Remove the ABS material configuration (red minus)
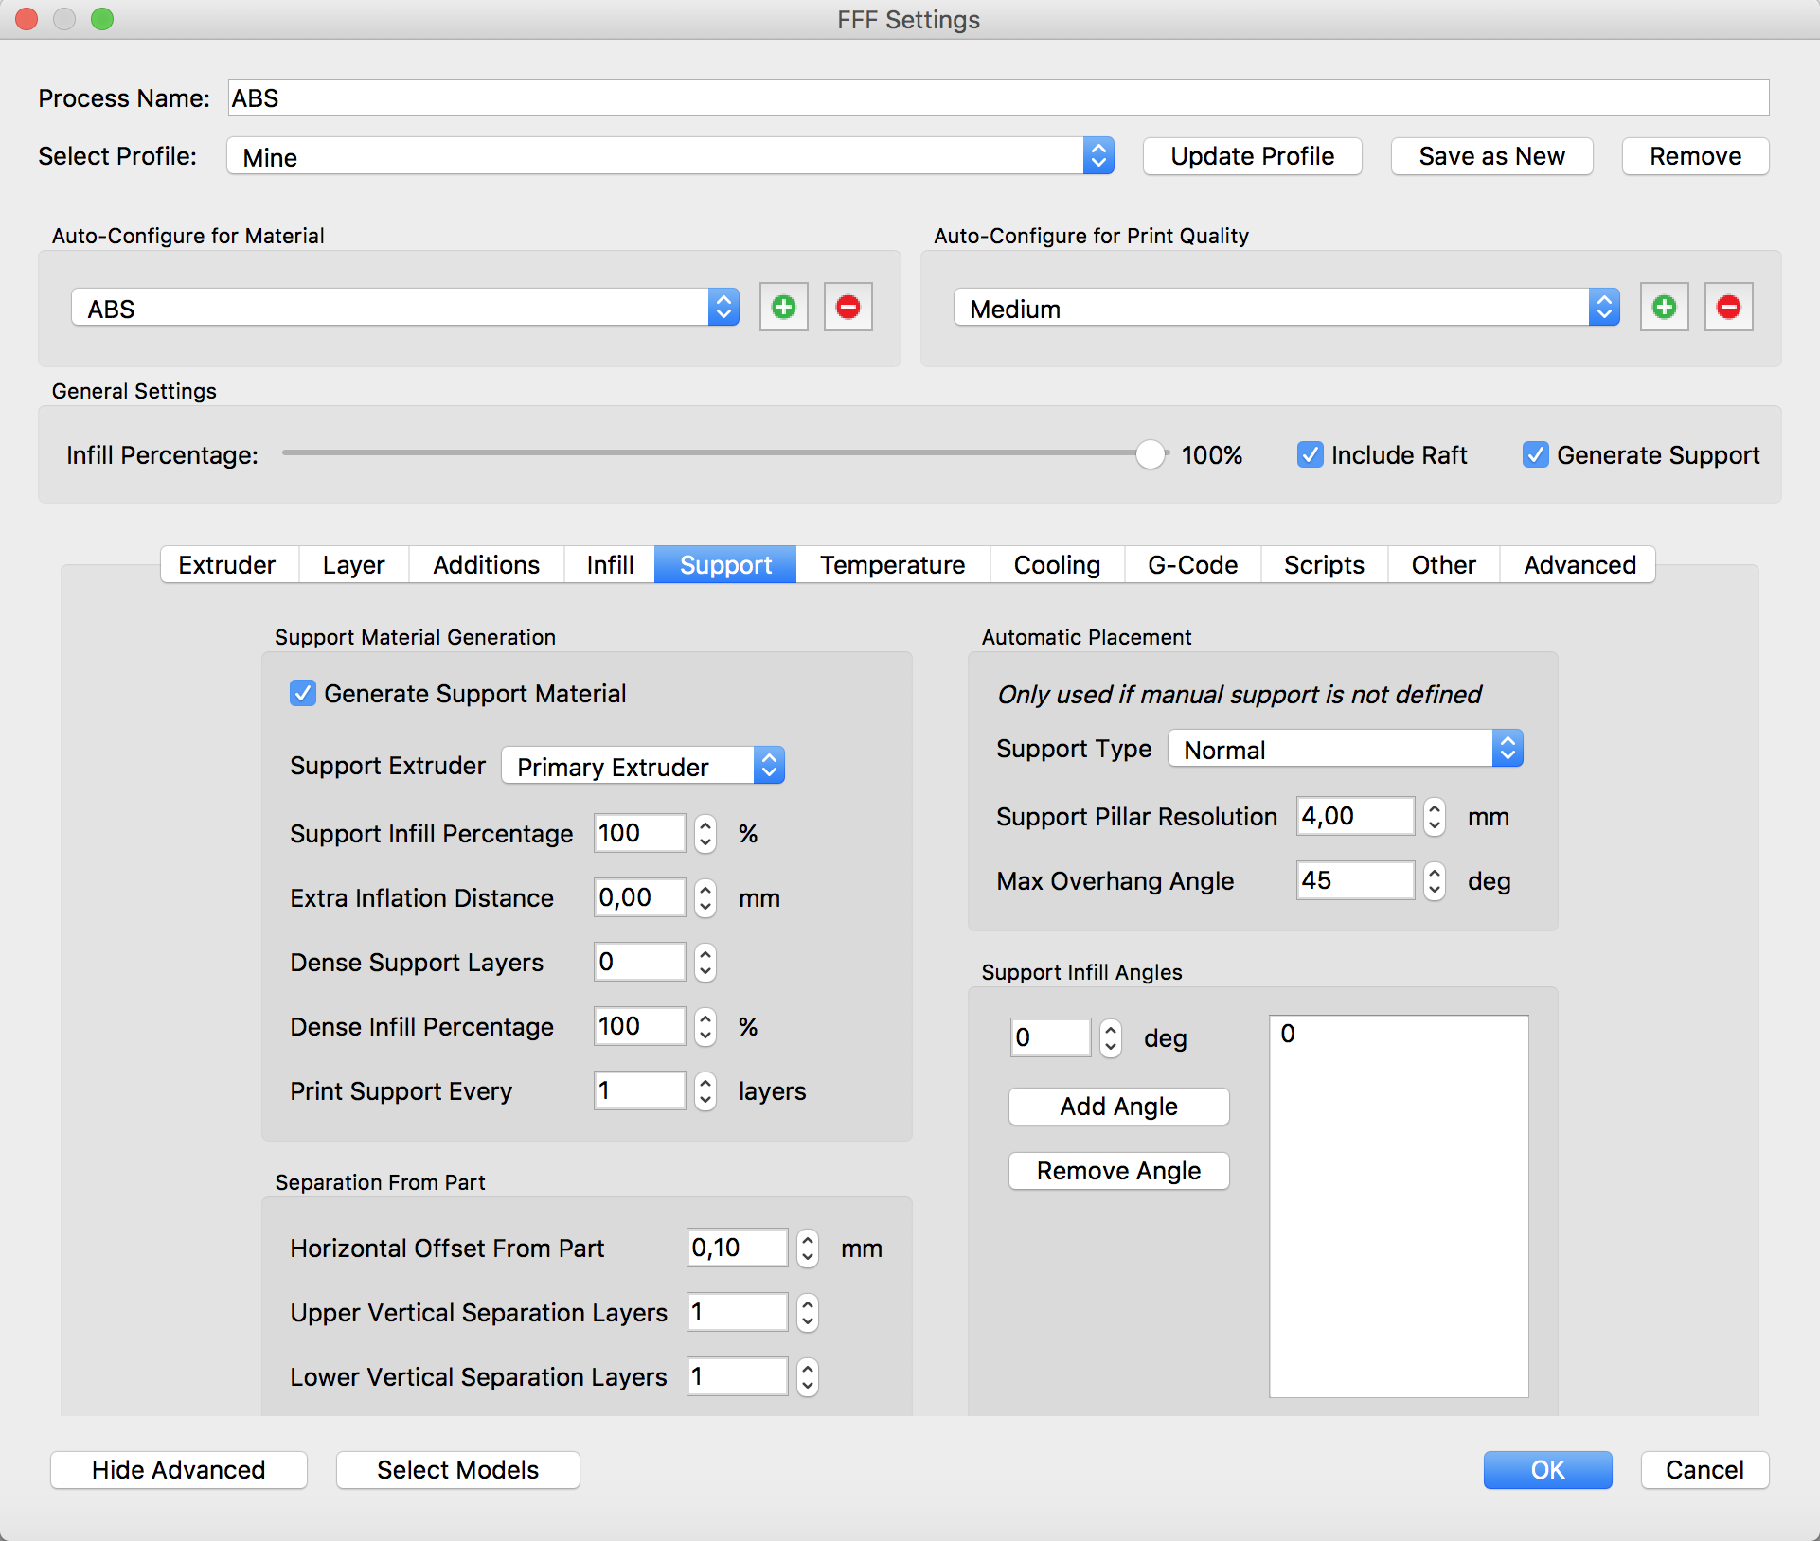 [x=848, y=308]
